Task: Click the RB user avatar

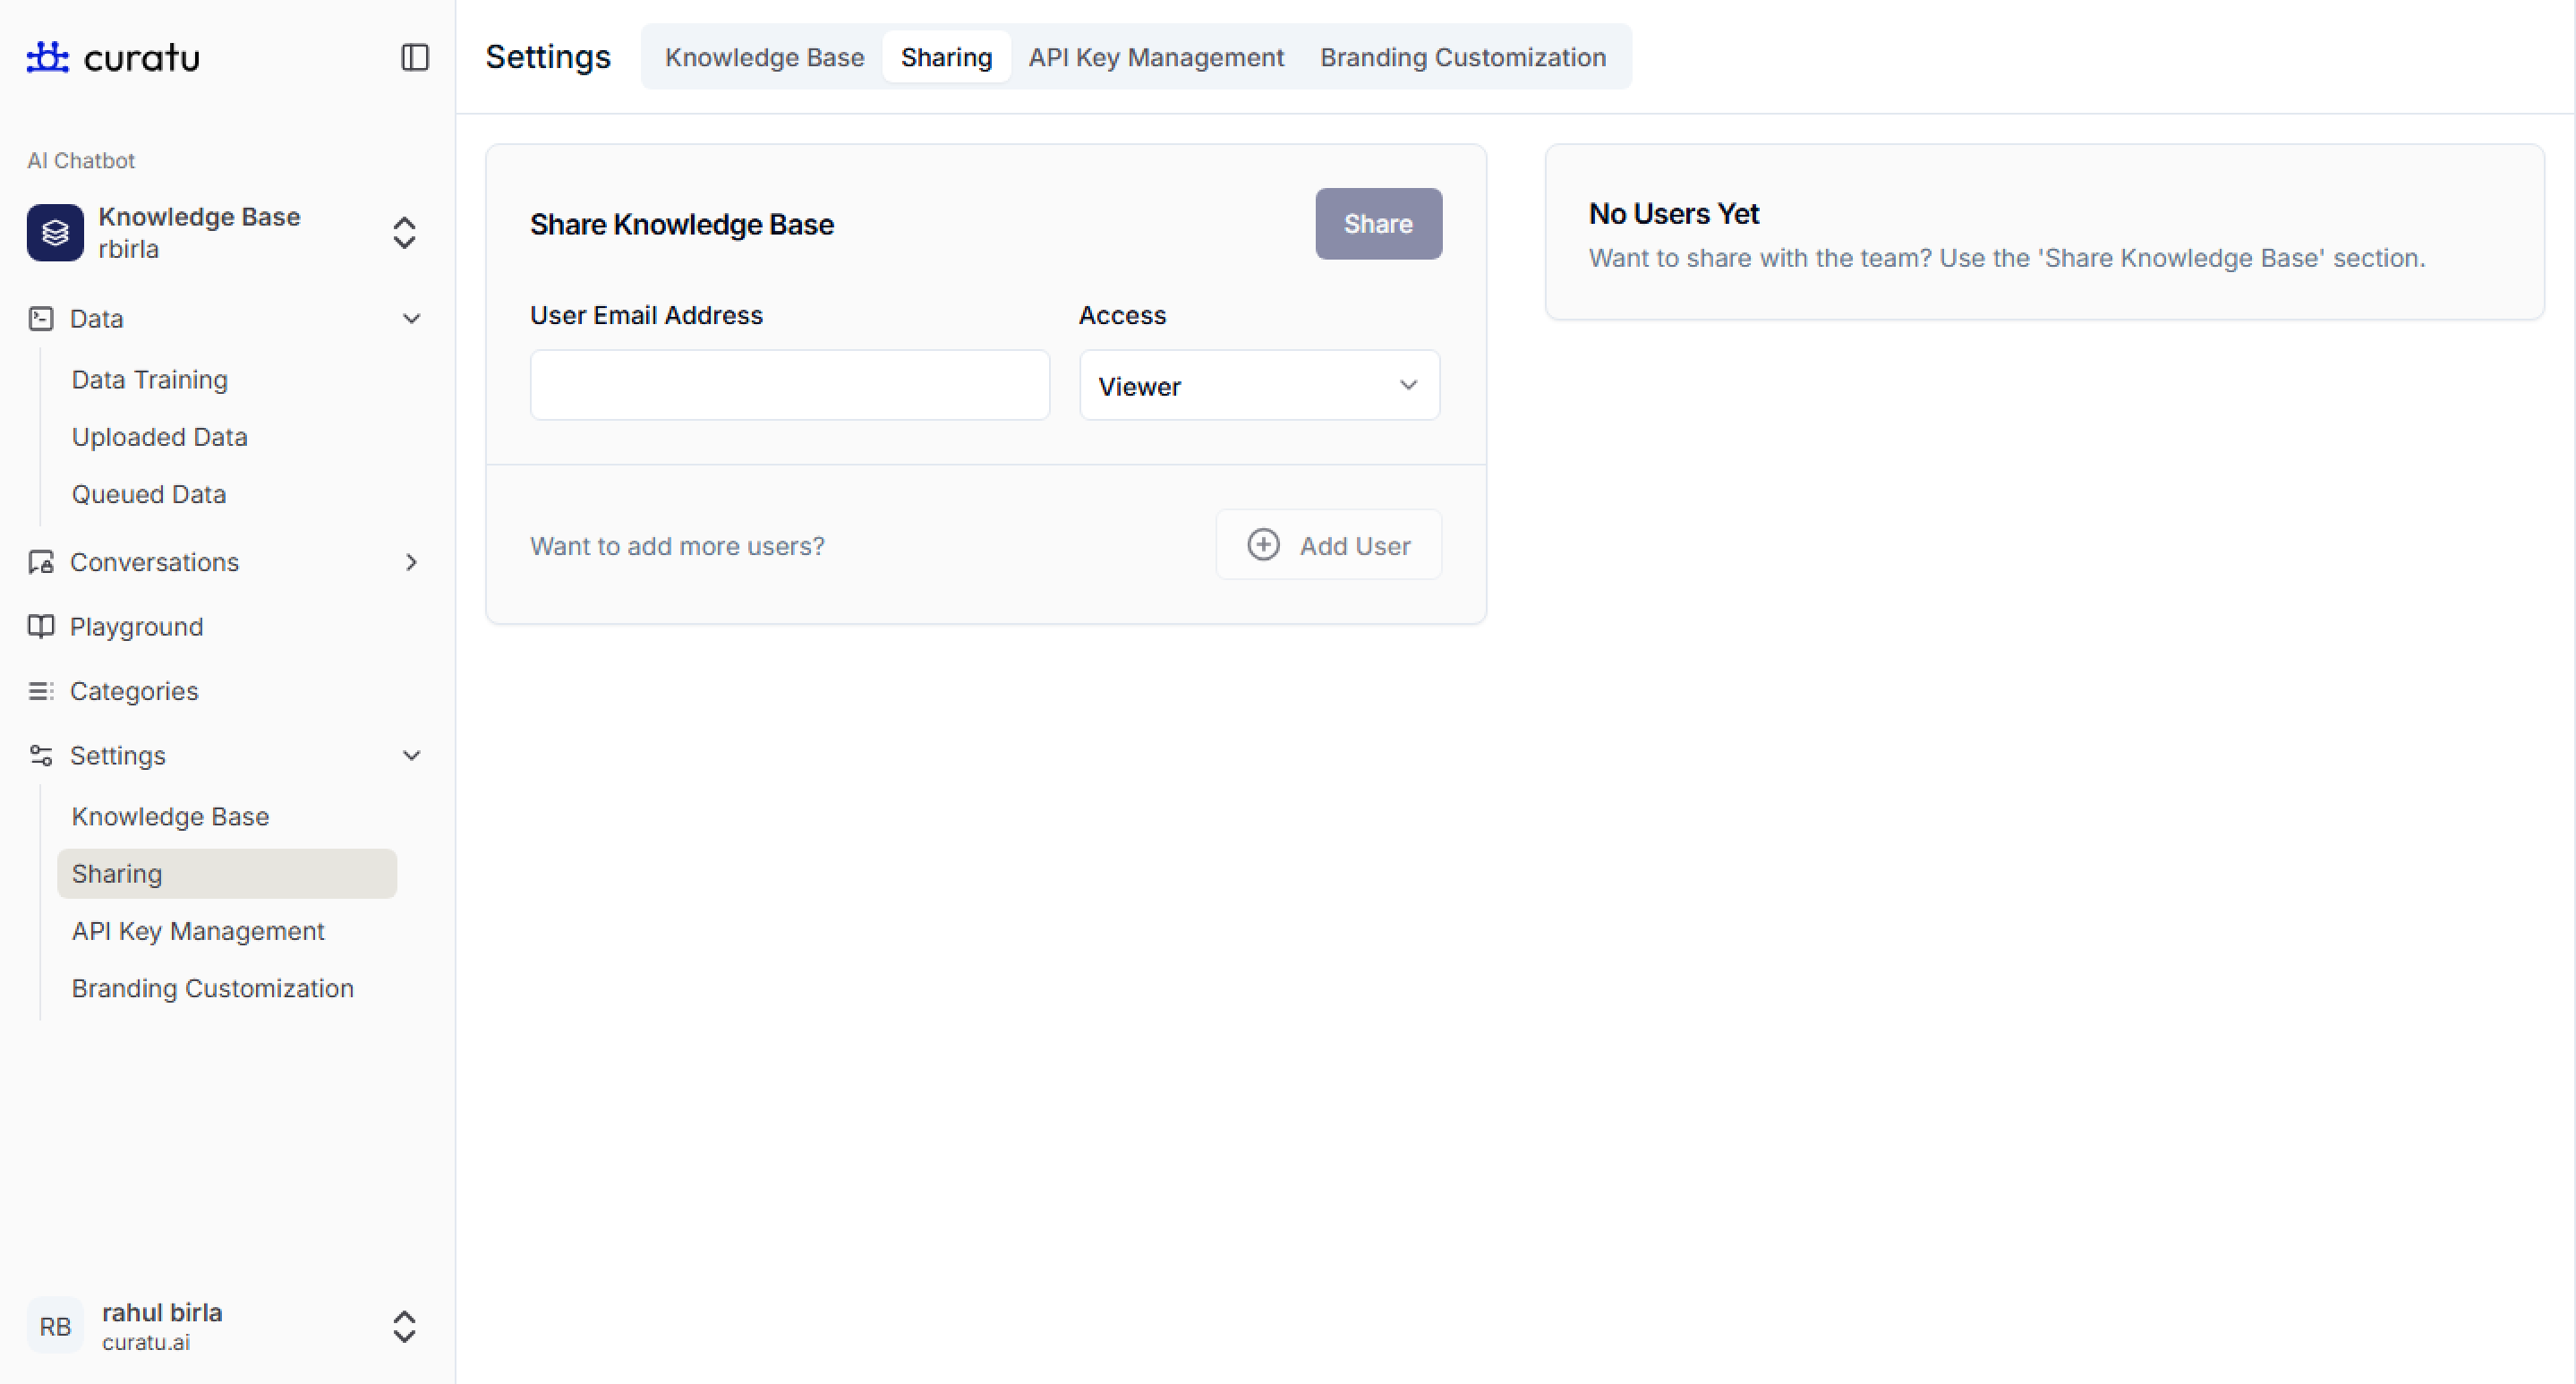Action: 55,1326
